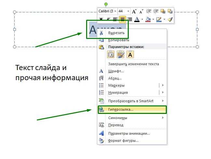The height and width of the screenshot is (159, 211).
Task: Click the Перевод translation icon
Action: click(x=101, y=125)
